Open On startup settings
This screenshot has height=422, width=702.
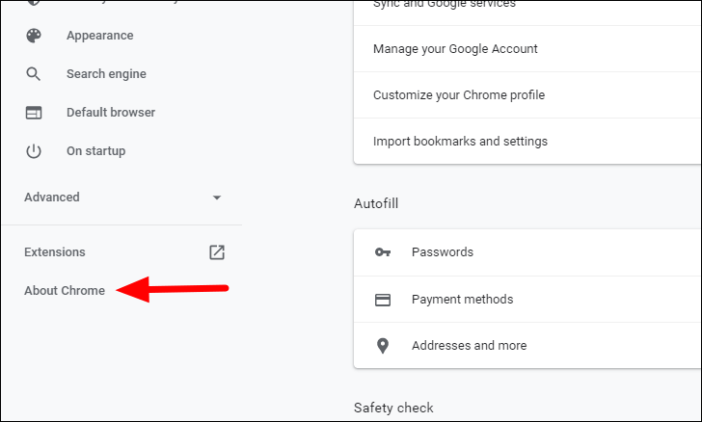pyautogui.click(x=95, y=151)
